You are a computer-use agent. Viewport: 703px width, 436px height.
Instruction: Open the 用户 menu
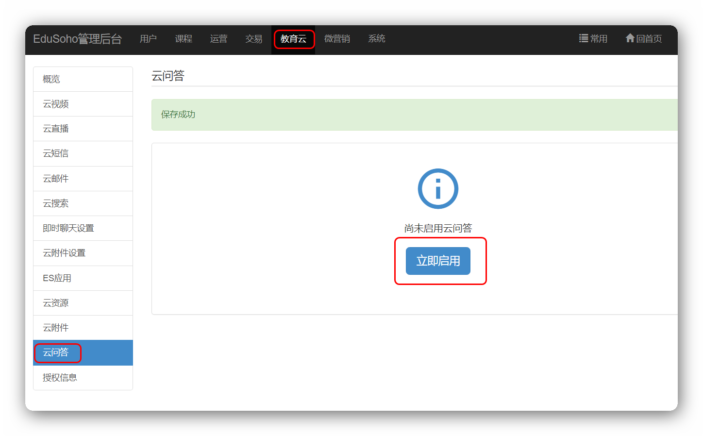148,39
